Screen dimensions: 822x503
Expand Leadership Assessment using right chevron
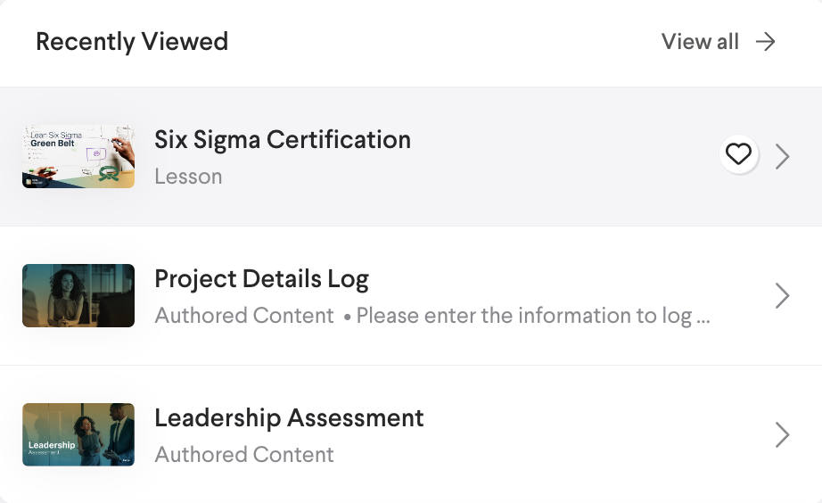[x=783, y=435]
